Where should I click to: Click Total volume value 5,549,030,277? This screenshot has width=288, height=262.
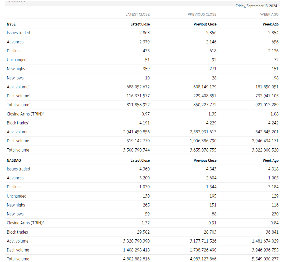pos(265,259)
